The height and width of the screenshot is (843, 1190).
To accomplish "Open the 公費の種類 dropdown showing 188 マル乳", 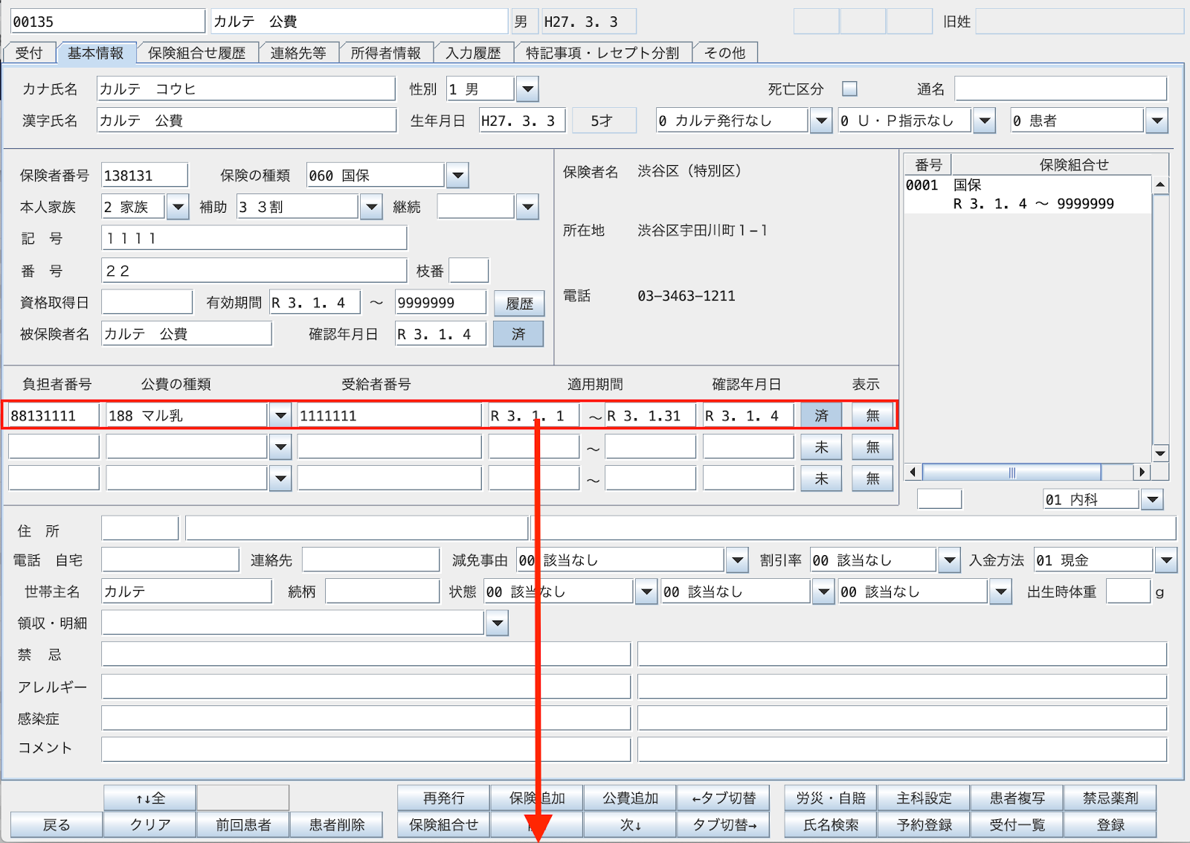I will click(280, 415).
